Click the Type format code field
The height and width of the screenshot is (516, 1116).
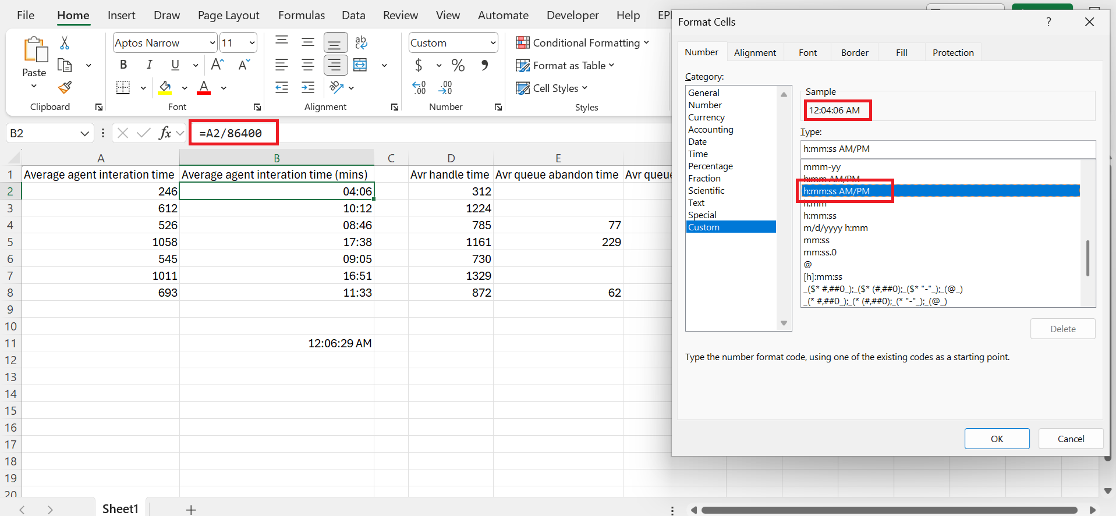(x=948, y=149)
